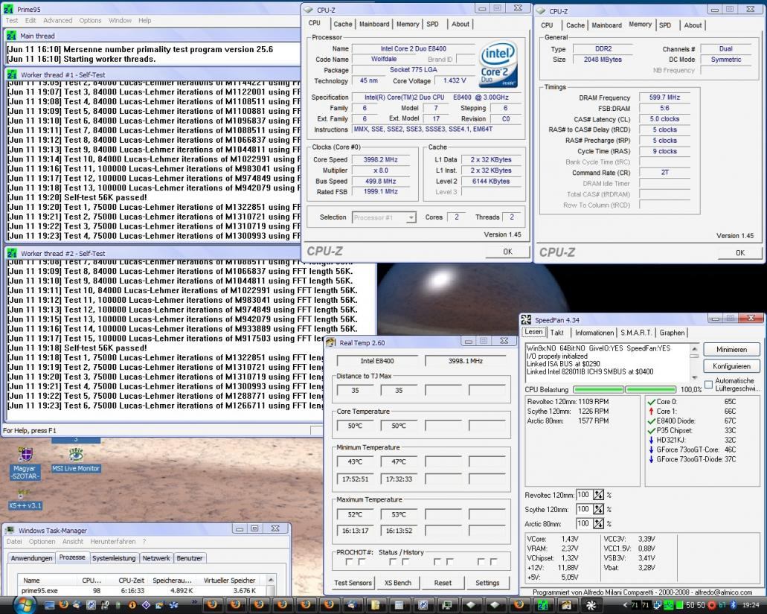Click the Main thread window icon
Viewport: 767px width, 614px height.
10,36
